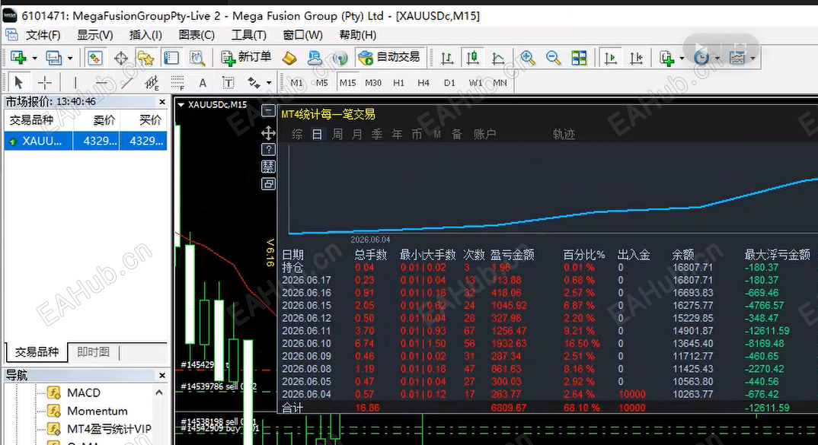
Task: Expand the indicators list dropdown arrow
Action: click(x=682, y=59)
